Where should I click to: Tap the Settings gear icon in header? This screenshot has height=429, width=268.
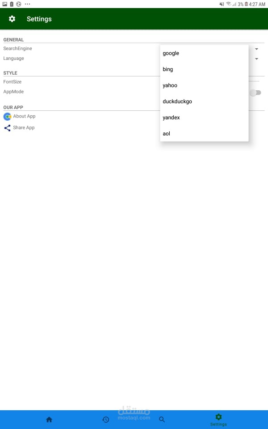click(12, 19)
